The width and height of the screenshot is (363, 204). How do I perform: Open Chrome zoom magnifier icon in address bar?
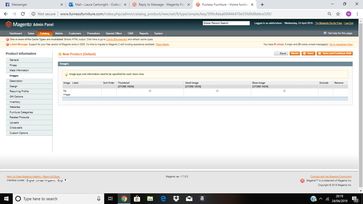[330, 14]
